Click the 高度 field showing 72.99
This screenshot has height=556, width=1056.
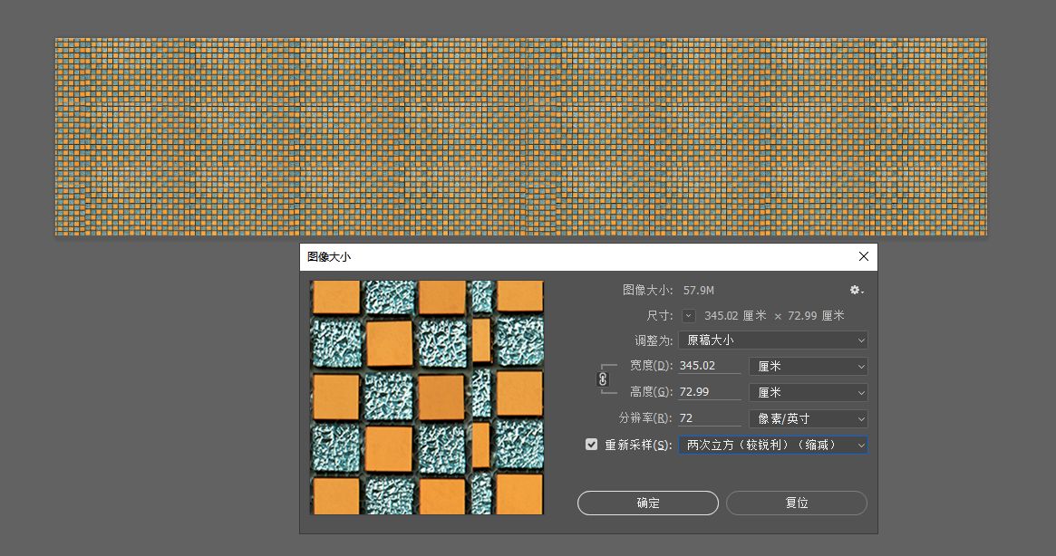(x=709, y=392)
